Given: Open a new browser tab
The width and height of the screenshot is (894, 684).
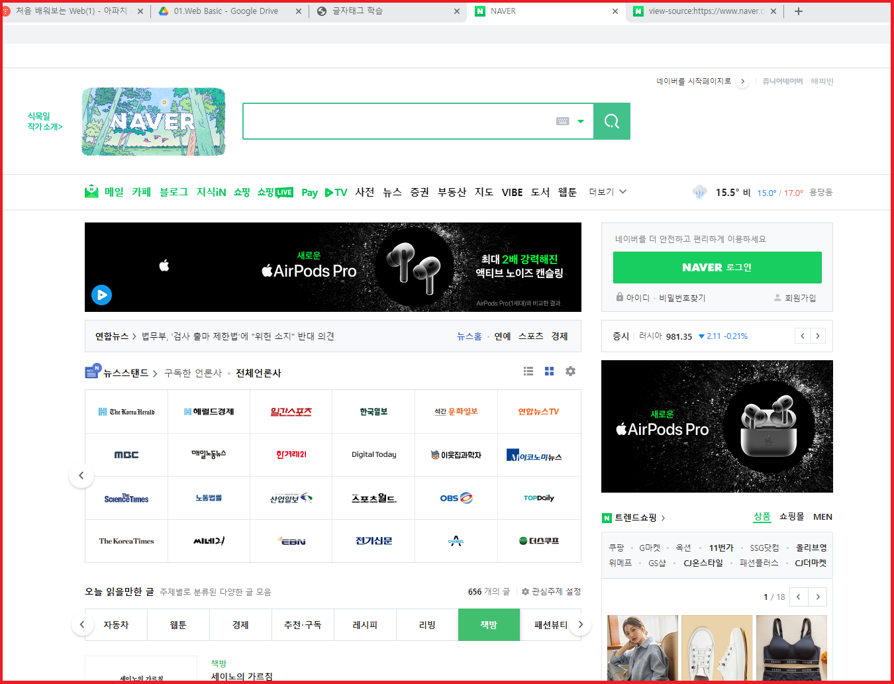Looking at the screenshot, I should pyautogui.click(x=799, y=11).
